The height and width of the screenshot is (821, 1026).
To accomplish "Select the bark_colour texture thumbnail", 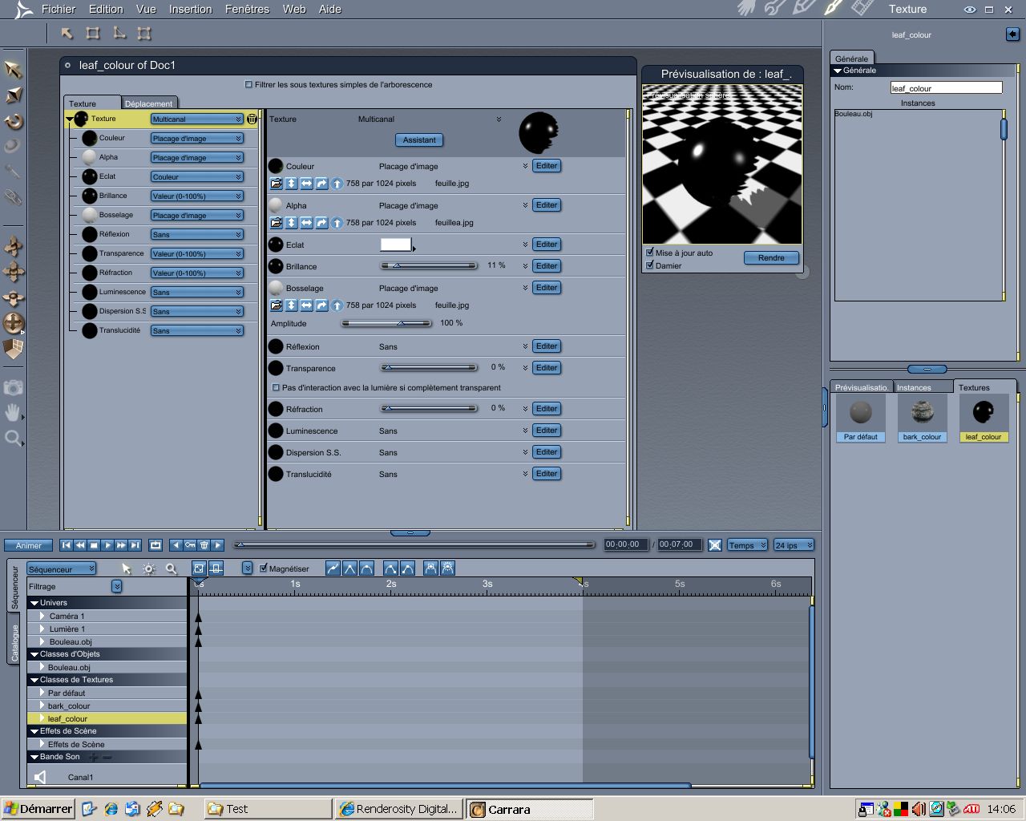I will tap(922, 419).
